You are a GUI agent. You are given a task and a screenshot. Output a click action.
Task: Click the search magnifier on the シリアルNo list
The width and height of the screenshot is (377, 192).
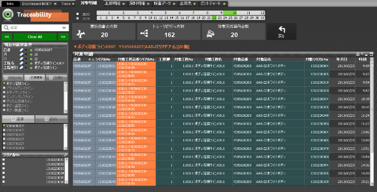coord(66,154)
